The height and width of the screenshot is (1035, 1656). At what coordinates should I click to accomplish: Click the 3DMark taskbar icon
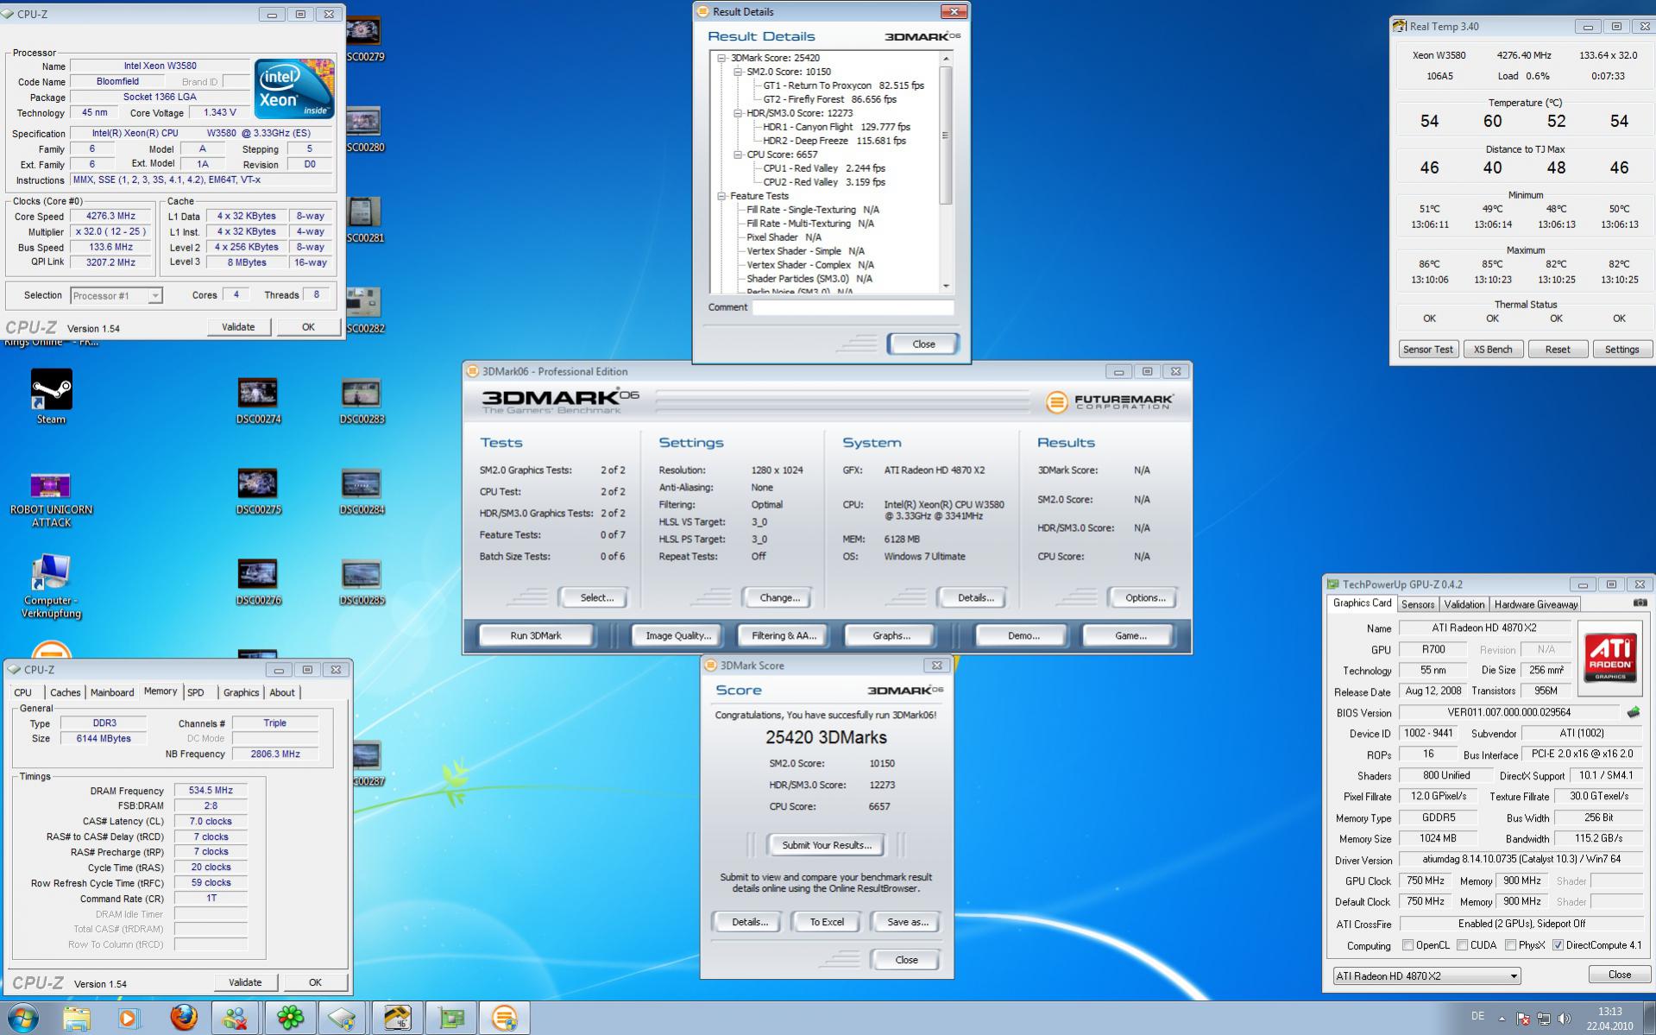[504, 1018]
